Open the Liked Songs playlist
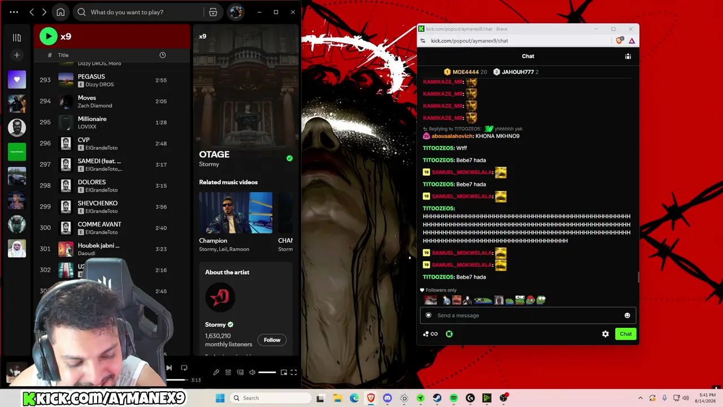This screenshot has width=723, height=407. 17,80
